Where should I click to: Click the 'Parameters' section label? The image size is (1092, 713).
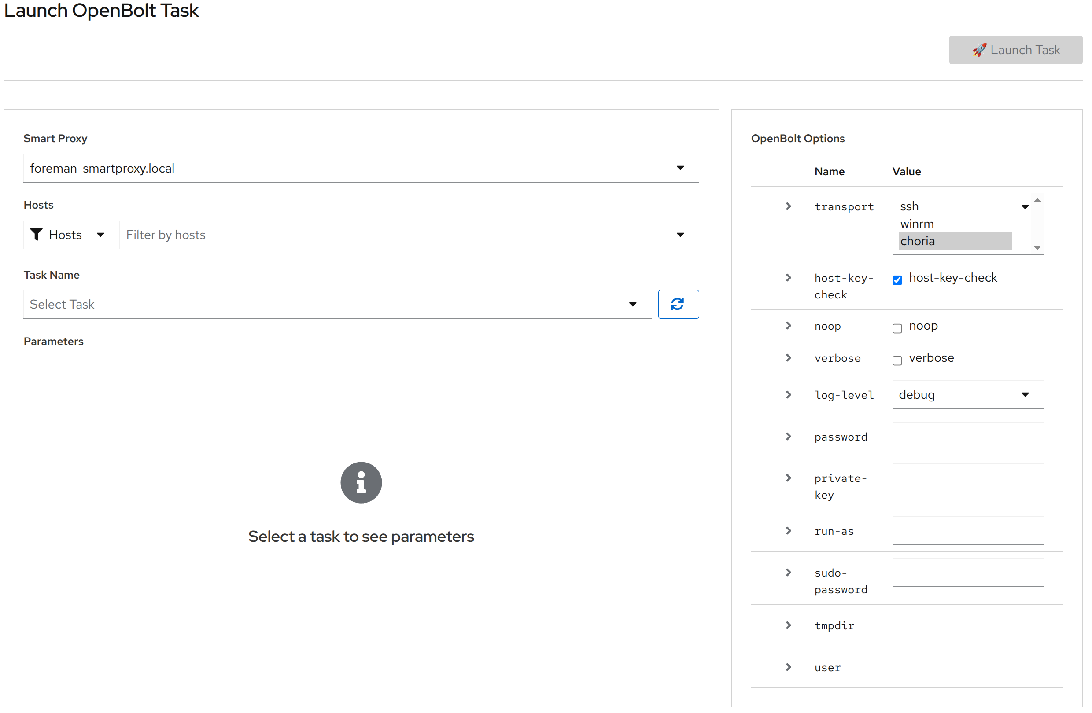tap(54, 341)
